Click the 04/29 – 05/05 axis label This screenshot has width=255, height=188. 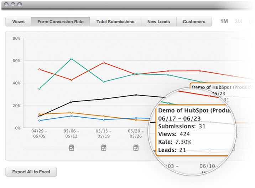tap(39, 134)
